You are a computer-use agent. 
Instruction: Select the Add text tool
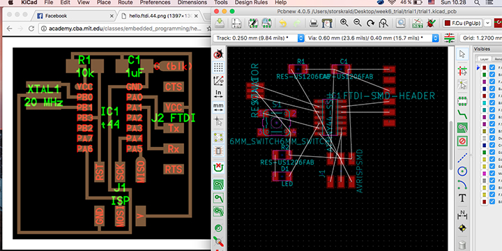[x=462, y=198]
